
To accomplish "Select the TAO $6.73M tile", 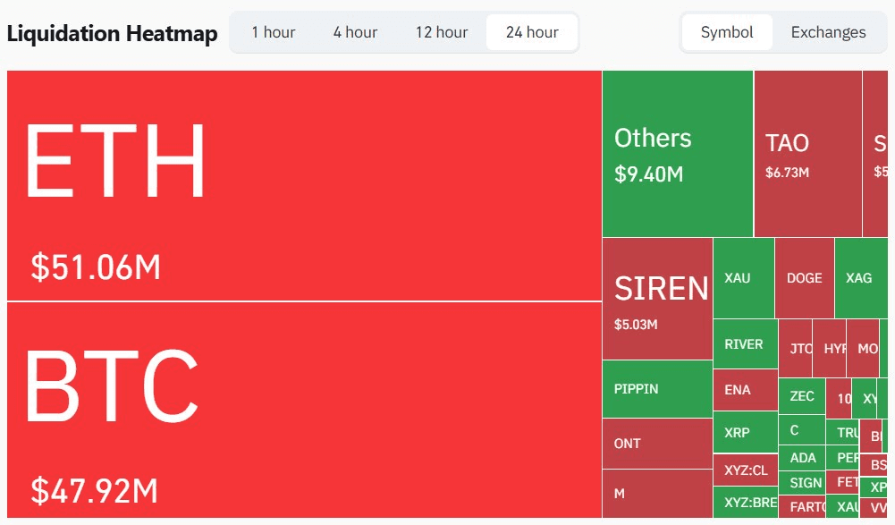I will pos(807,154).
